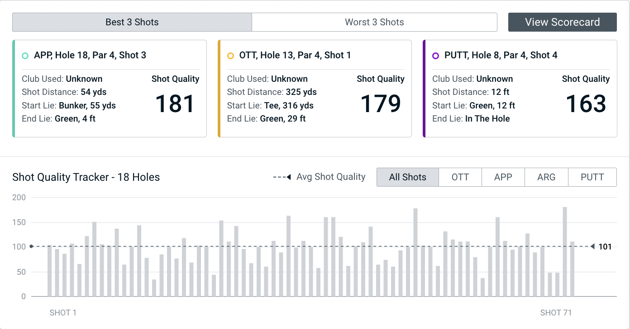This screenshot has width=630, height=329.
Task: Click the 179 Shot Quality score
Action: 380,104
